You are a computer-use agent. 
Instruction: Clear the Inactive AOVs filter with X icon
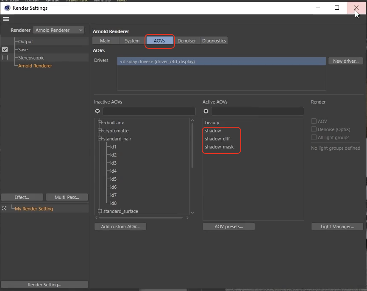pyautogui.click(x=97, y=111)
